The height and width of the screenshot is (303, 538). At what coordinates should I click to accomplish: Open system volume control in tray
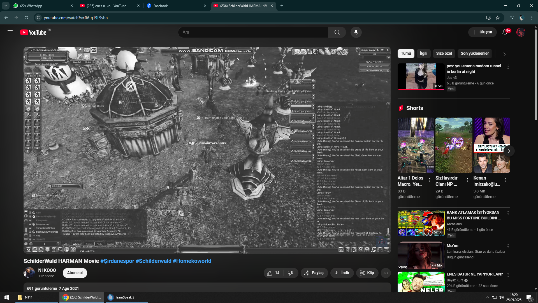pos(501,297)
